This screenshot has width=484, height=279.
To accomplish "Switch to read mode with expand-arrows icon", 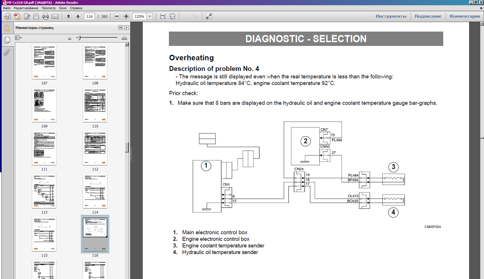I will click(208, 17).
